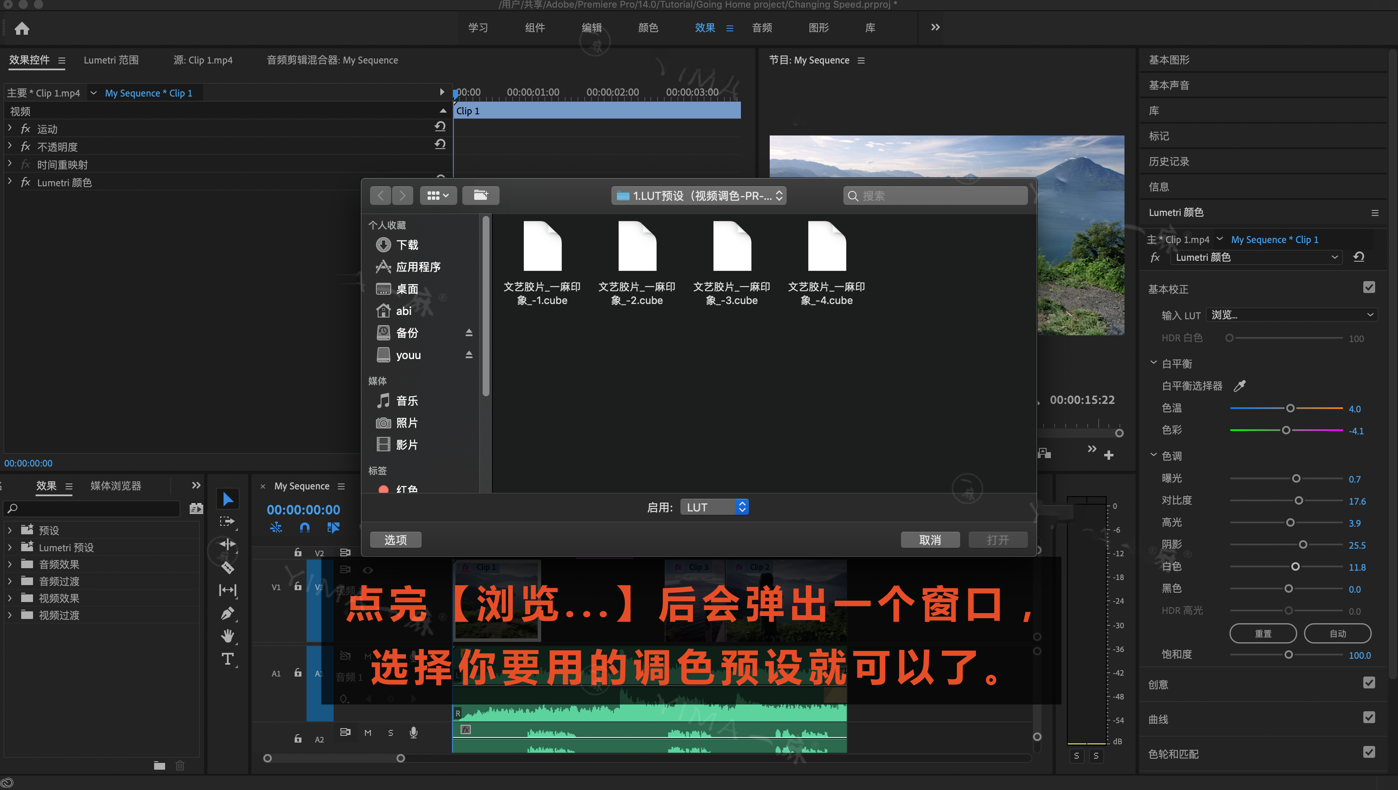Go to the Home screen icon
Screen dimensions: 1398x790
point(22,28)
